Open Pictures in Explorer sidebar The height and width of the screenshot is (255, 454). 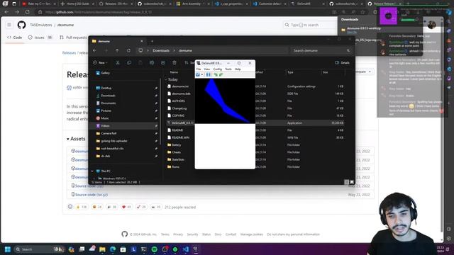coord(106,110)
